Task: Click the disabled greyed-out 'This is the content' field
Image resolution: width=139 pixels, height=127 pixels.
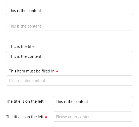Action: [69, 26]
